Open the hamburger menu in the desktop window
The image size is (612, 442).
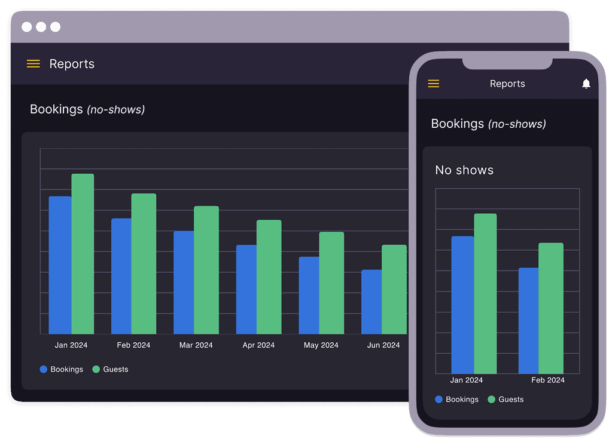tap(33, 63)
